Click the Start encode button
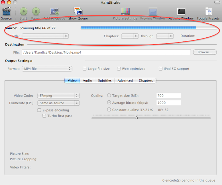 click(x=24, y=11)
